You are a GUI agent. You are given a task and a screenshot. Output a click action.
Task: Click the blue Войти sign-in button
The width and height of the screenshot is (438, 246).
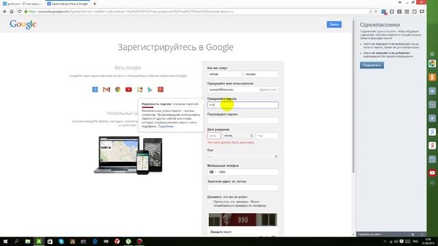click(334, 25)
